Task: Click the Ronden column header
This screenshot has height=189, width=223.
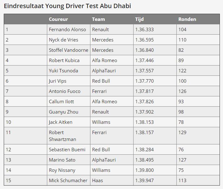Action: click(x=198, y=19)
